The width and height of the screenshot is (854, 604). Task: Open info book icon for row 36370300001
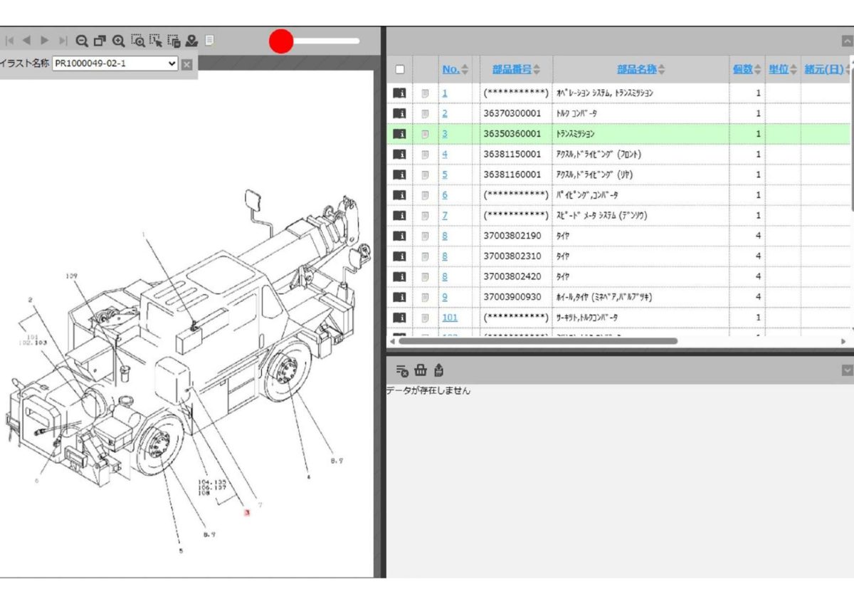(399, 113)
